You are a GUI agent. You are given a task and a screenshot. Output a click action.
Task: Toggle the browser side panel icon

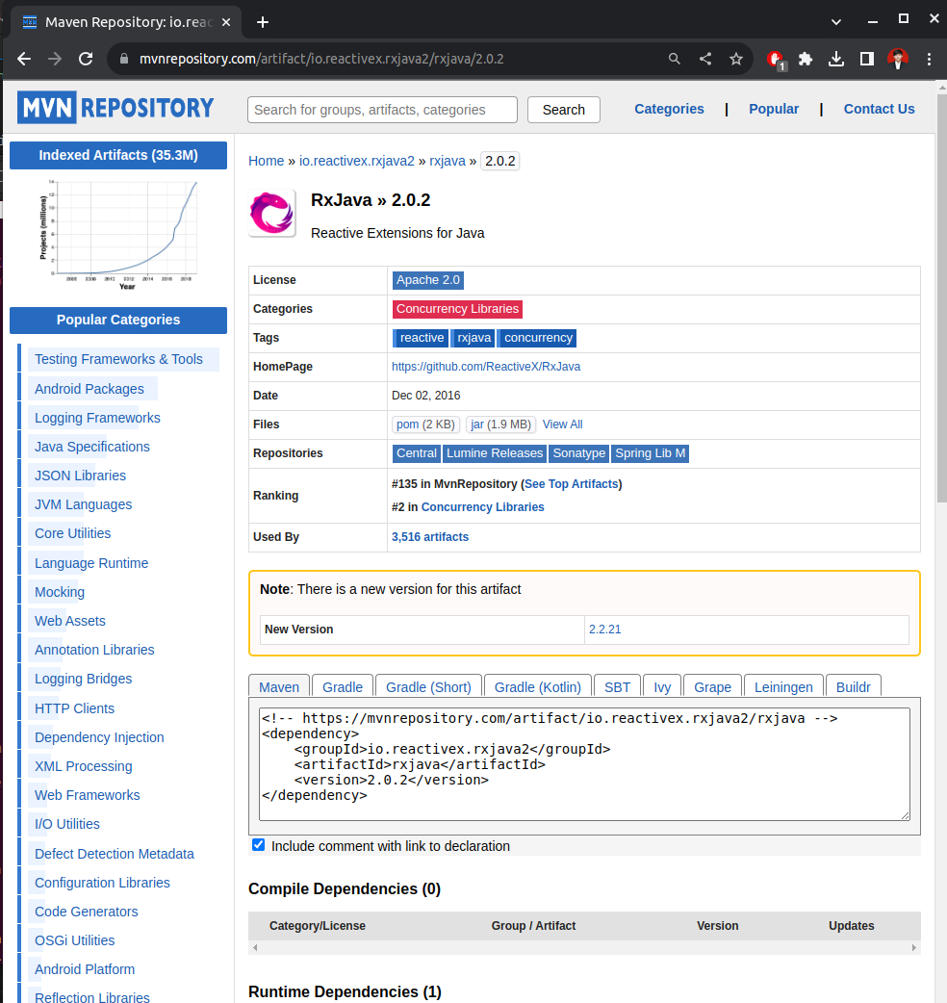pyautogui.click(x=866, y=59)
